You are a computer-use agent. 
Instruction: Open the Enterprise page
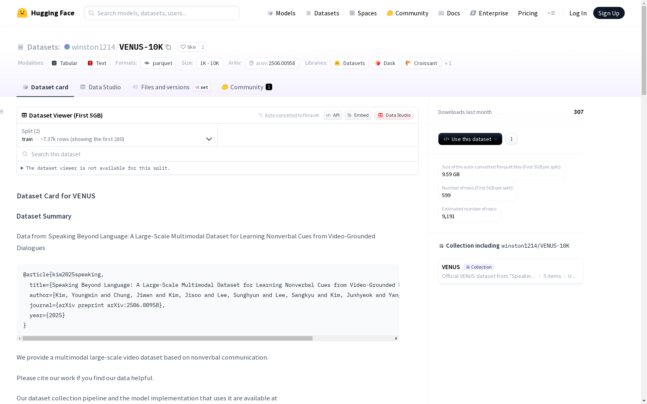click(489, 13)
